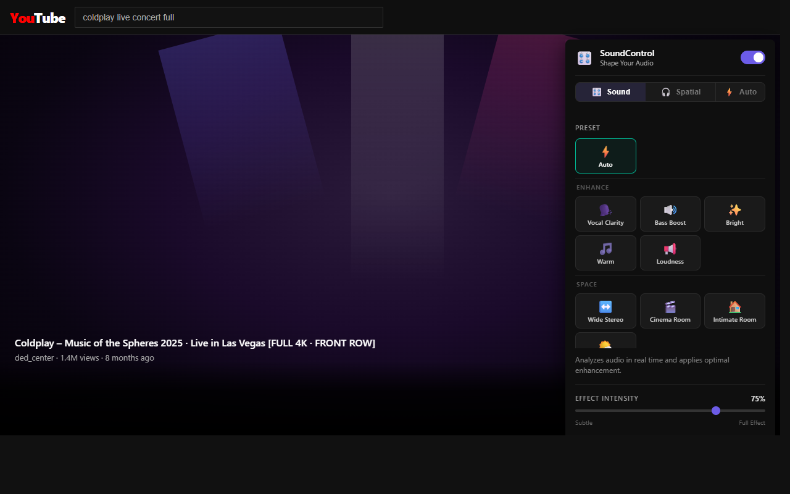Enable the Vocal Clarity enhancement
The height and width of the screenshot is (494, 790).
[x=605, y=214]
